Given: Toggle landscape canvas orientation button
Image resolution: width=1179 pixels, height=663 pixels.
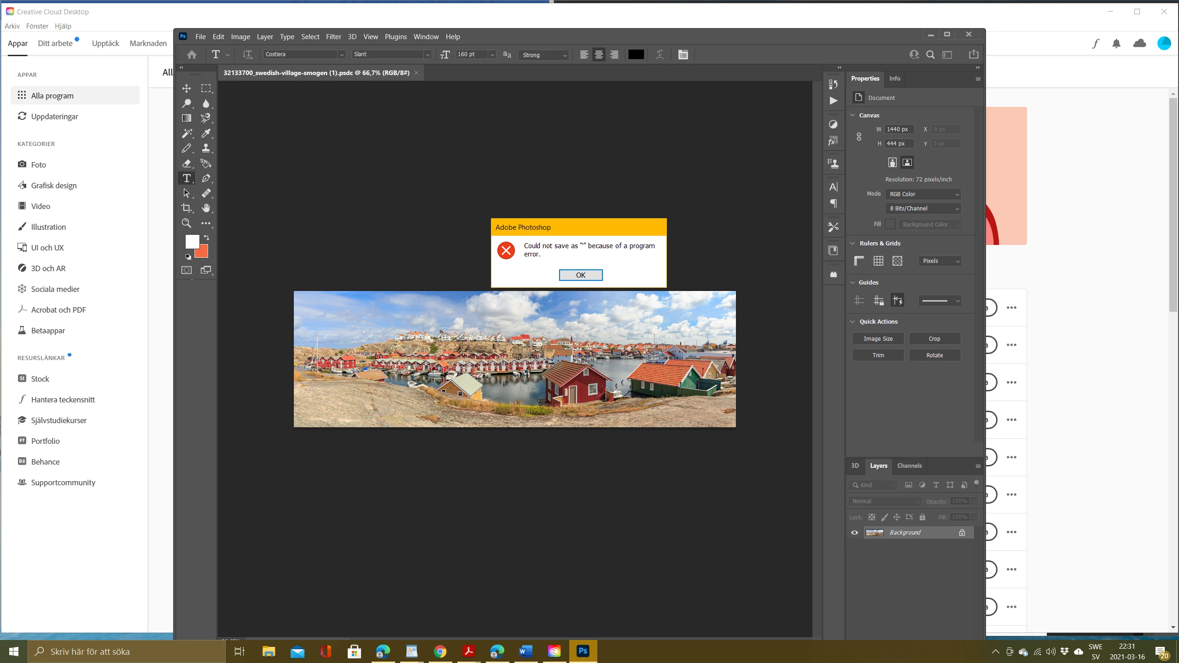Looking at the screenshot, I should point(907,163).
